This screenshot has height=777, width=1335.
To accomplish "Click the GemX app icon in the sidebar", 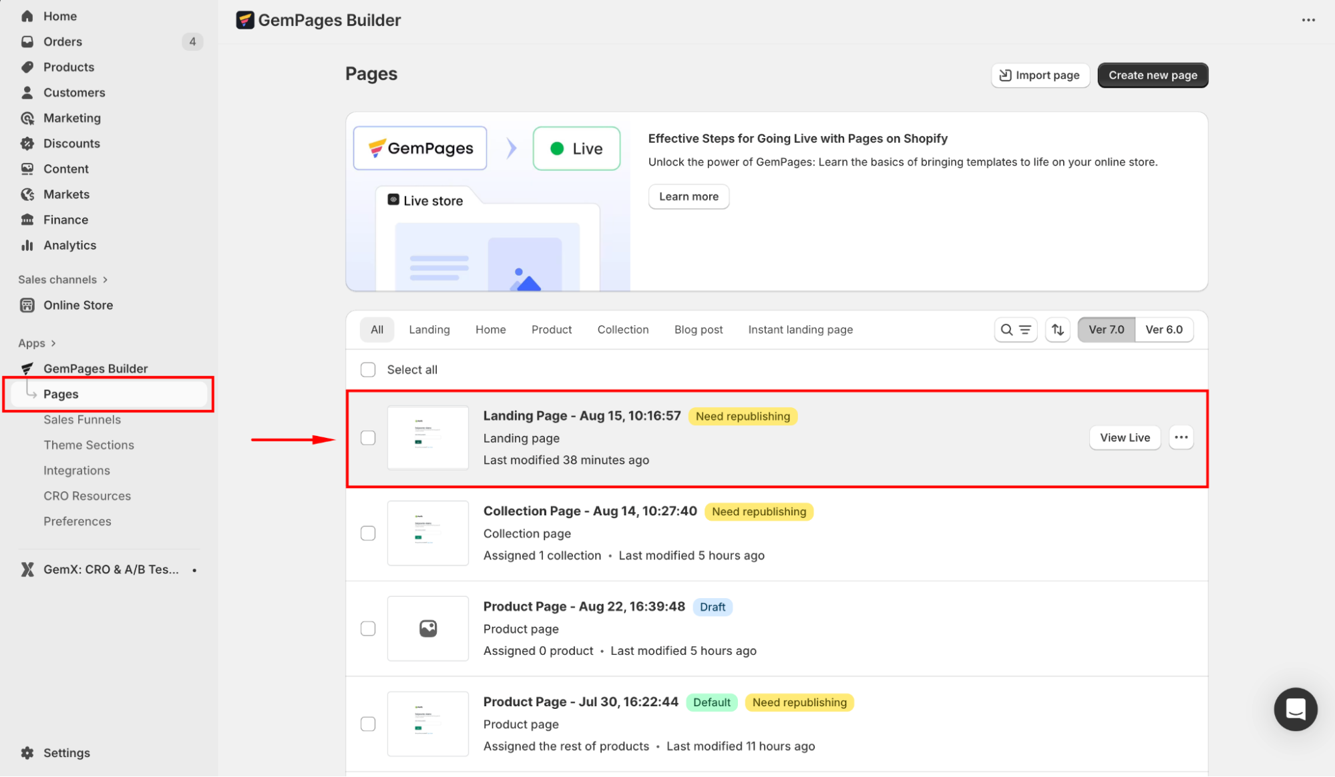I will point(27,569).
